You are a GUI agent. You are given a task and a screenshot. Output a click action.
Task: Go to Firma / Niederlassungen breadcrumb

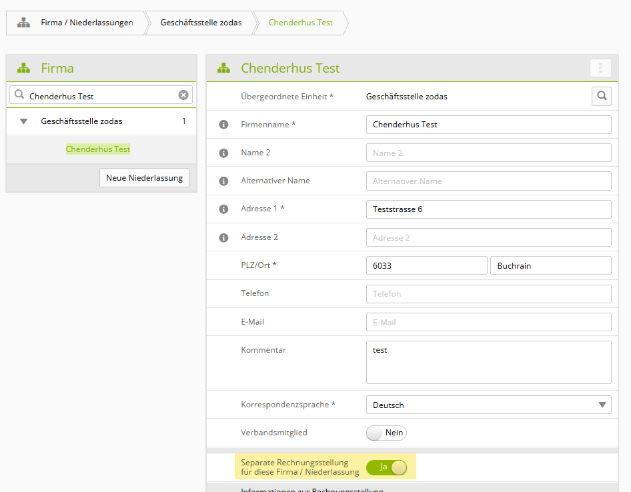pos(87,23)
